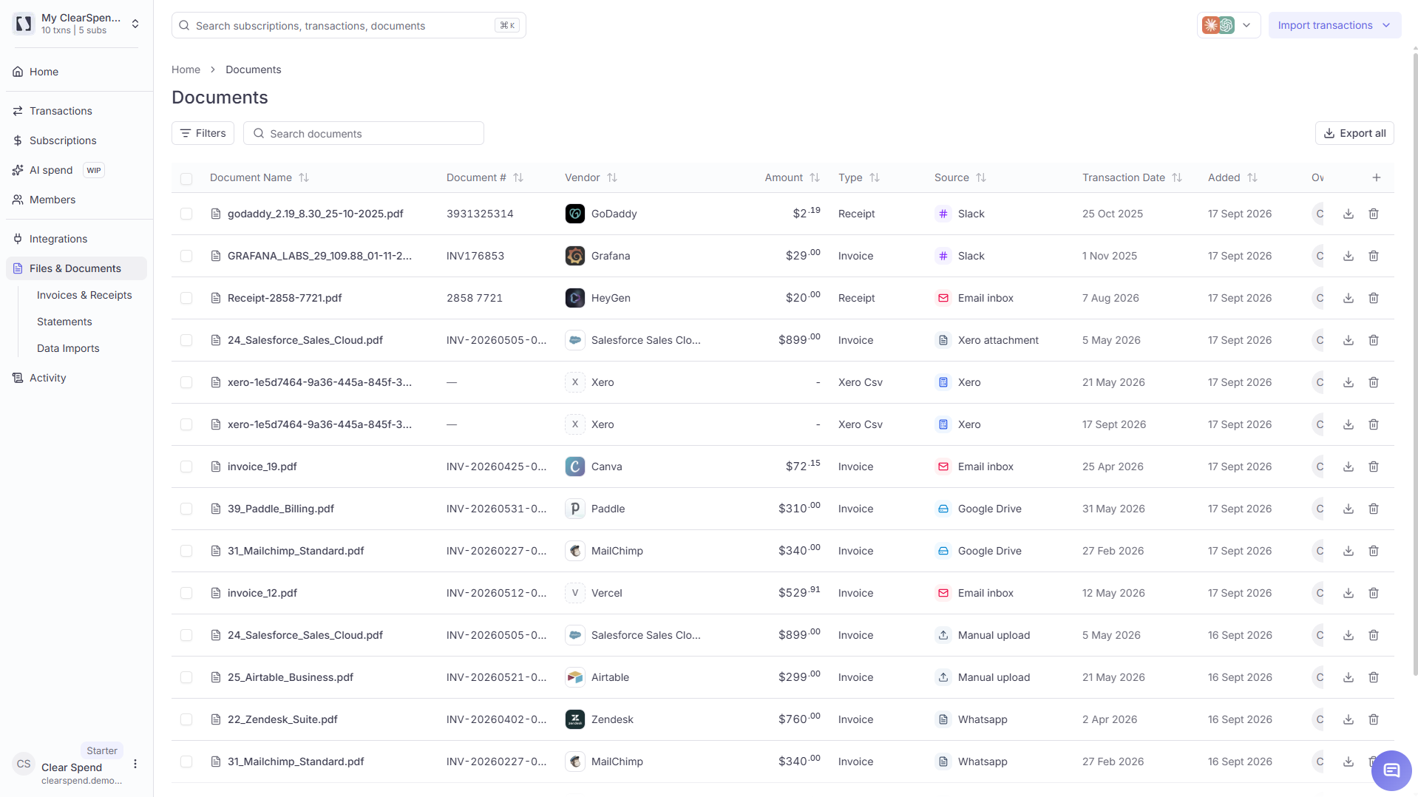Click the global search field
Image resolution: width=1418 pixels, height=797 pixels.
[348, 25]
